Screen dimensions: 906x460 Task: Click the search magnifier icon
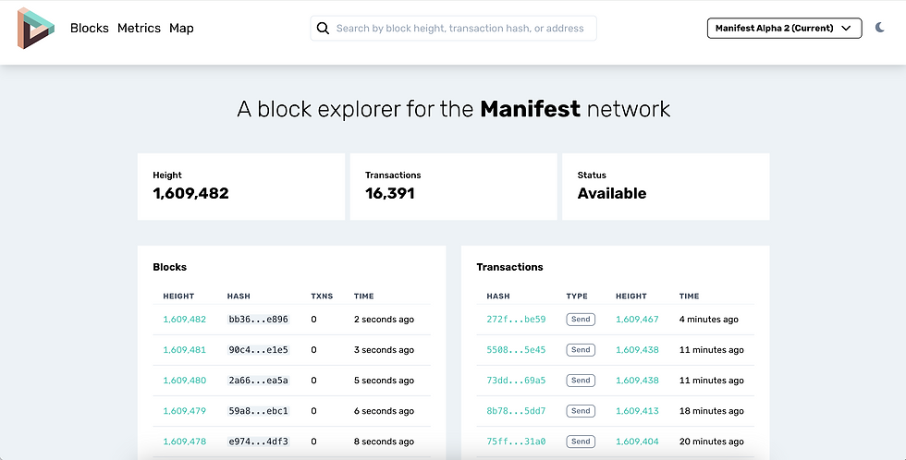pyautogui.click(x=323, y=29)
